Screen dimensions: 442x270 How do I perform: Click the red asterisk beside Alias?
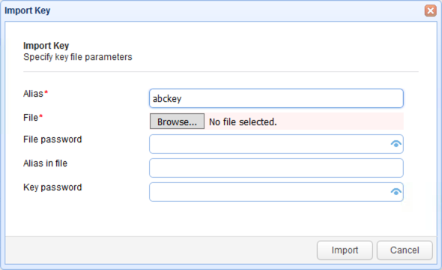[46, 92]
